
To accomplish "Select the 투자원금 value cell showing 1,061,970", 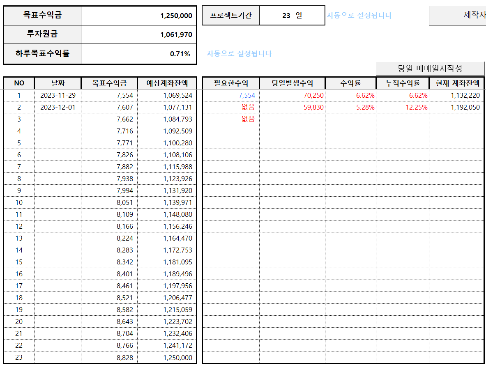I will coord(139,35).
